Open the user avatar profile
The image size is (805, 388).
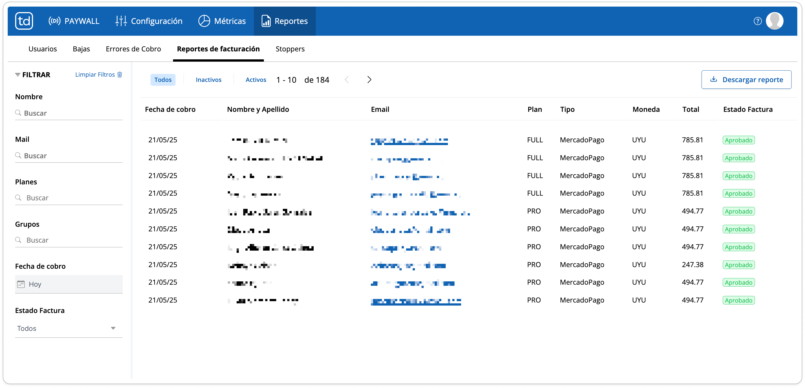pos(774,21)
